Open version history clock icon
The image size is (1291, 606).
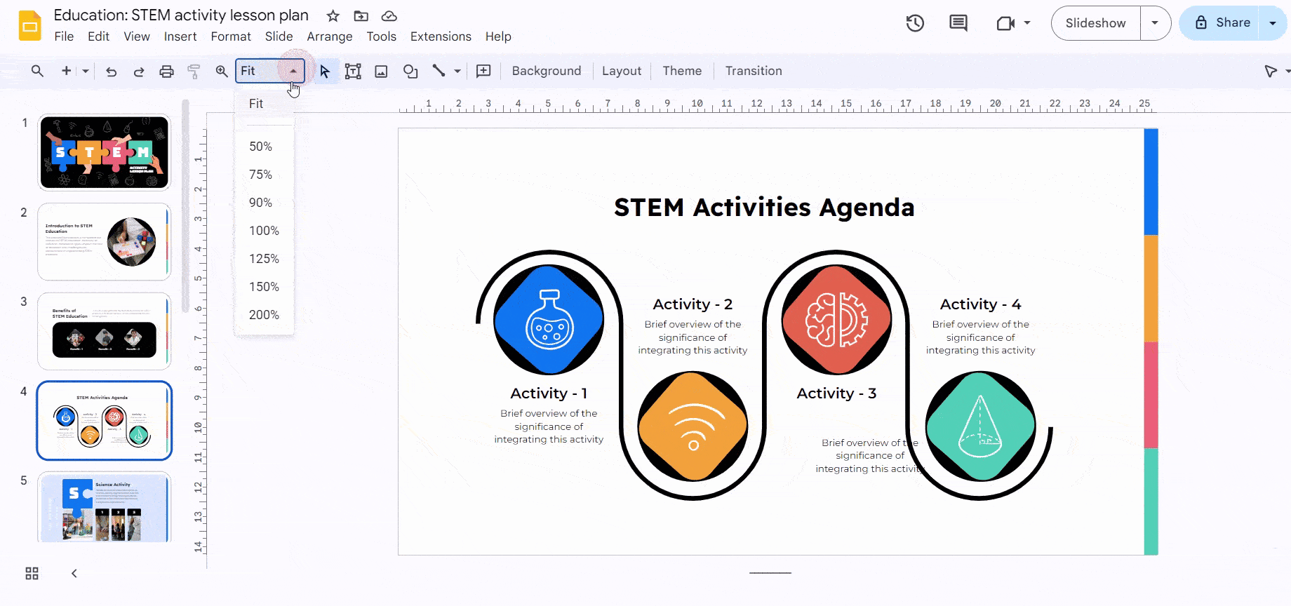(x=915, y=23)
